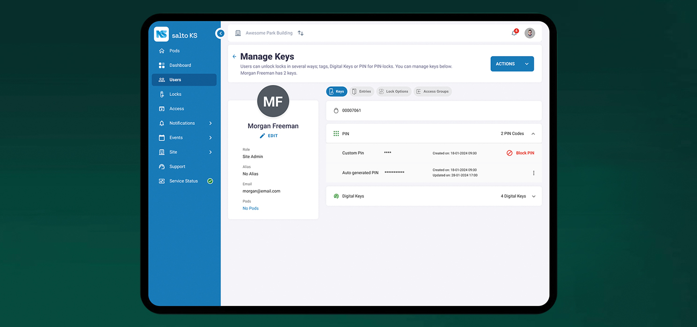
Task: Click the Events calendar icon
Action: coord(162,138)
